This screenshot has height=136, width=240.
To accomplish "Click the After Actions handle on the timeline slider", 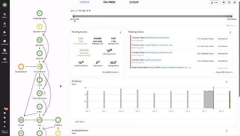I will (231, 16).
